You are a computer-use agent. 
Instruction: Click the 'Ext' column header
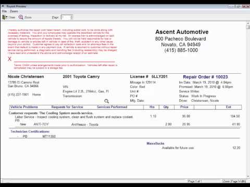tap(229, 107)
